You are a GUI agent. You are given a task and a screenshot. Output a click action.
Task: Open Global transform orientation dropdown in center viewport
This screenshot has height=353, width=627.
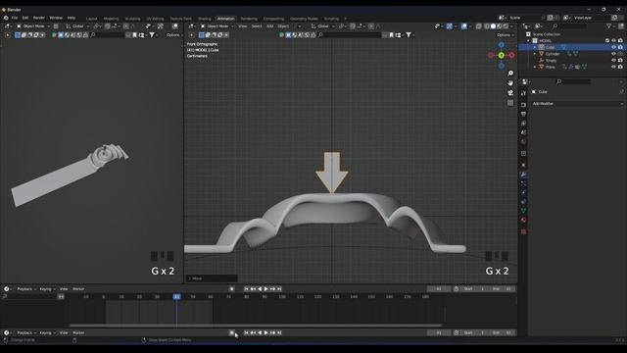[x=323, y=26]
